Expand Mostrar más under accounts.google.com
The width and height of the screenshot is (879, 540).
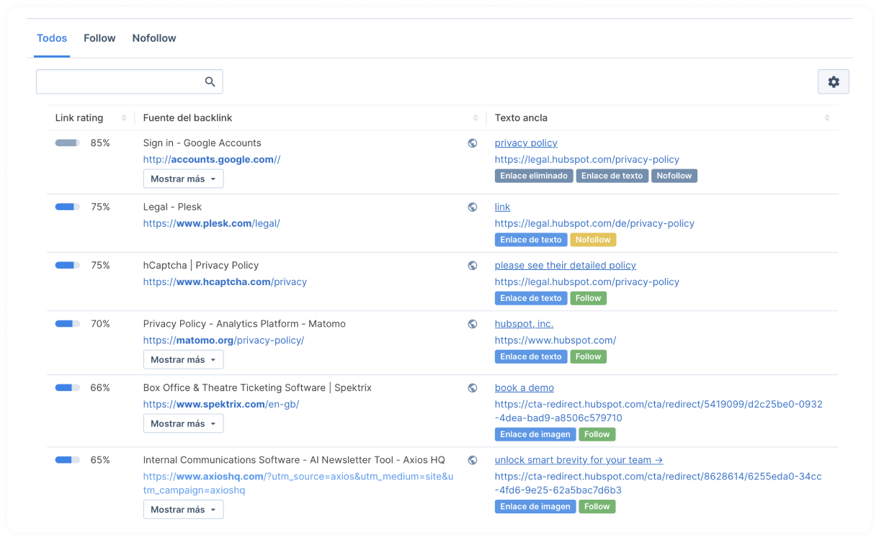tap(184, 179)
